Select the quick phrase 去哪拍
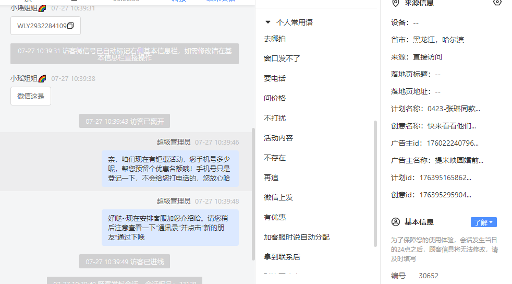 [275, 39]
